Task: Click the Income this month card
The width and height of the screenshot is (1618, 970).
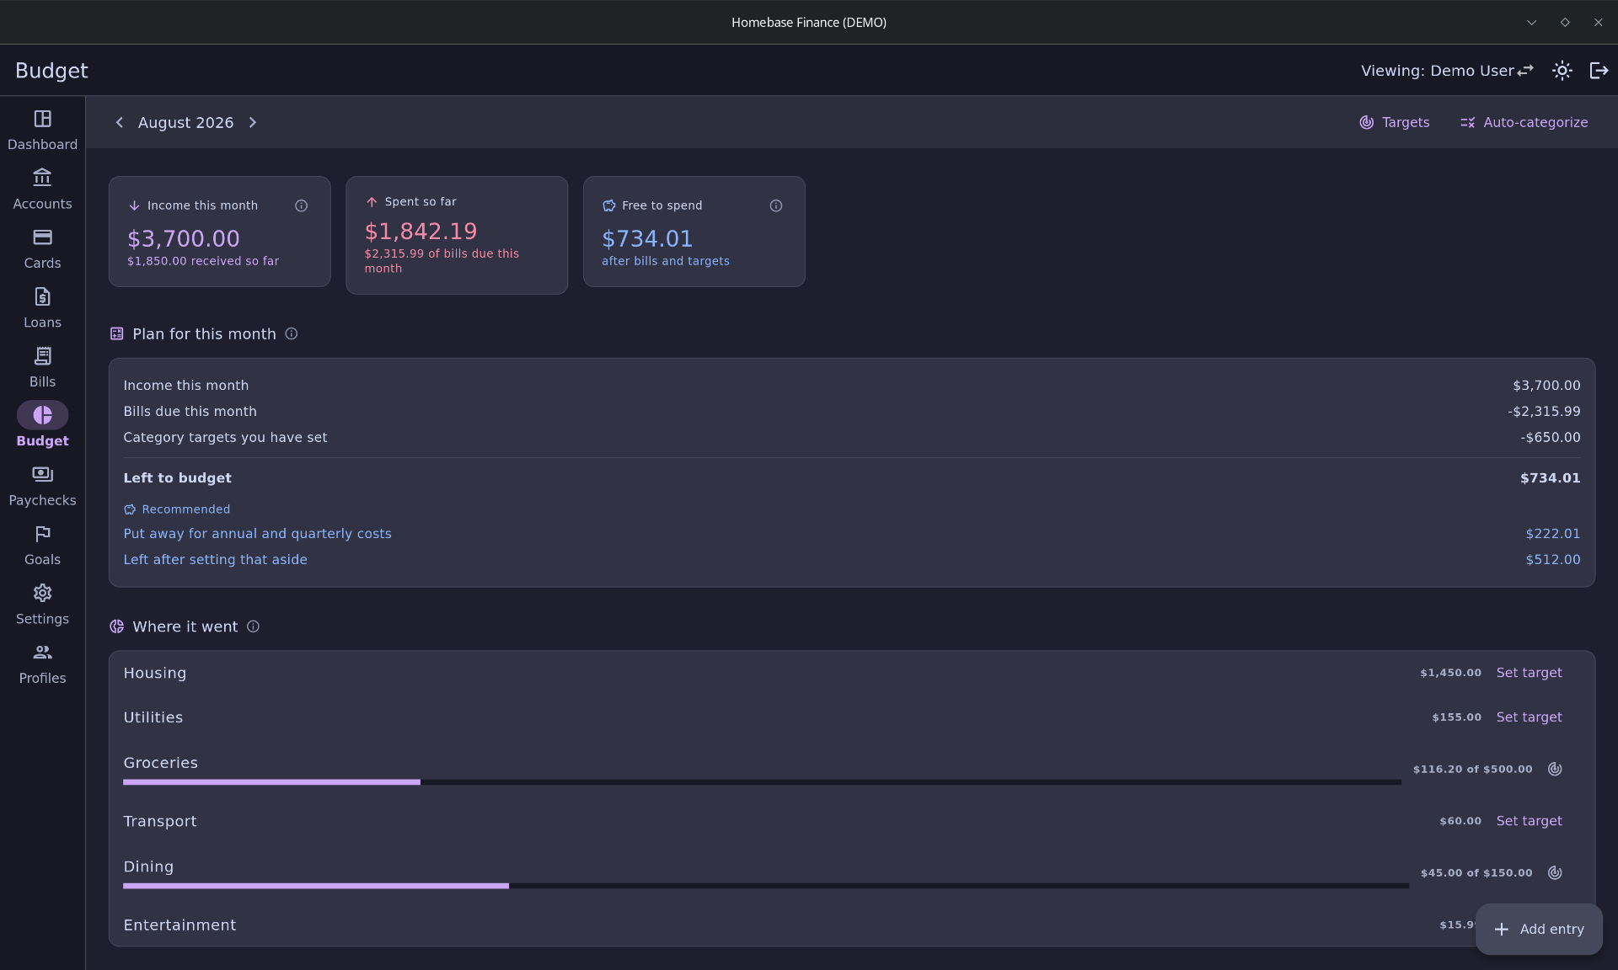Action: click(220, 232)
